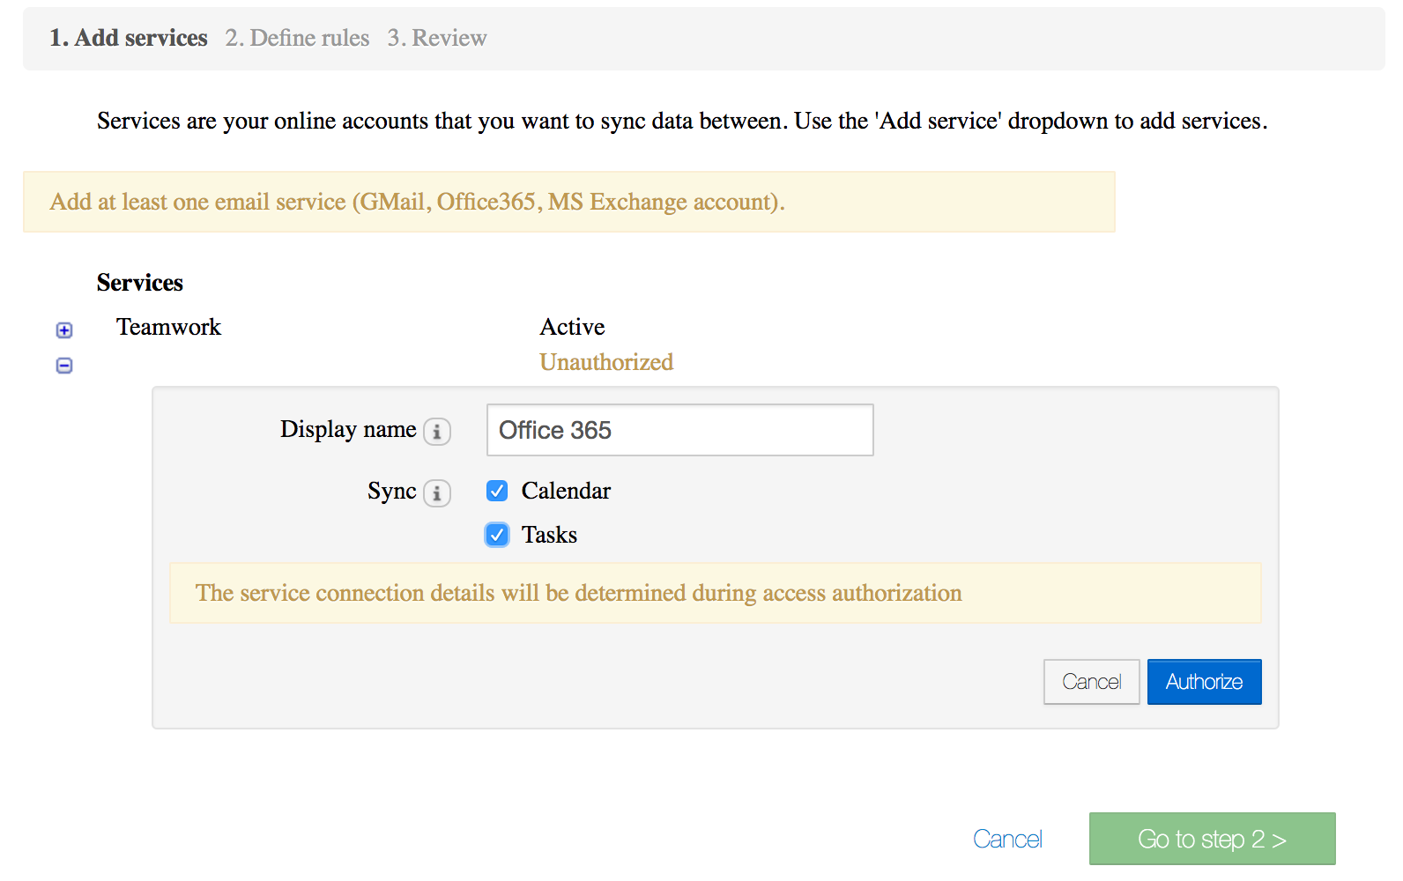Click the email service warning banner

[x=569, y=202]
